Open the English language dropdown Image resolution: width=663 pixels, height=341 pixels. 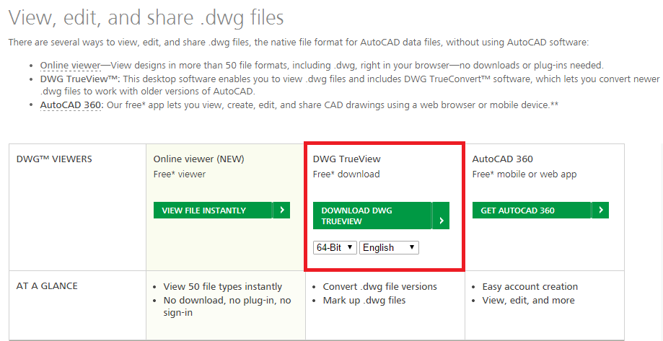click(389, 247)
